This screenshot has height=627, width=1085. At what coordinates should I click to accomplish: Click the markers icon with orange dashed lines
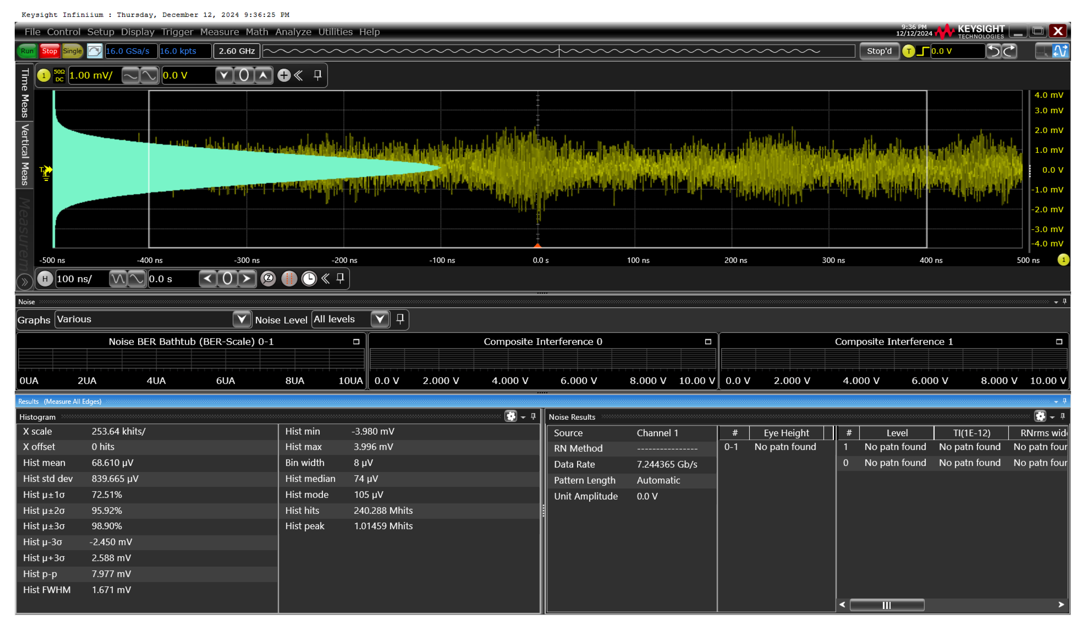289,279
